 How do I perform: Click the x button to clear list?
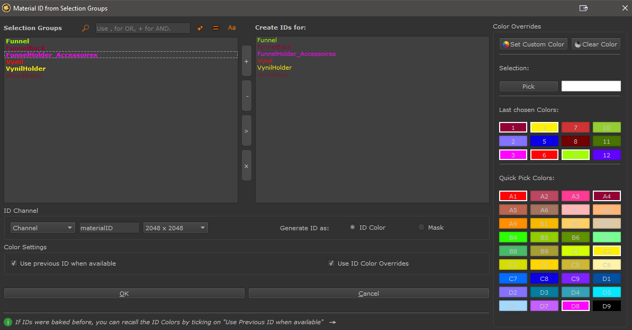[x=247, y=166]
